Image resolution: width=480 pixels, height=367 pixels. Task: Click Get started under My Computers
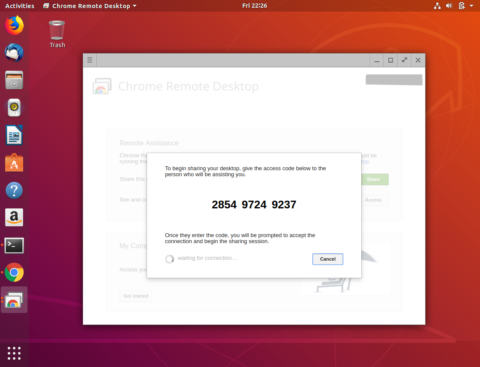tap(135, 296)
